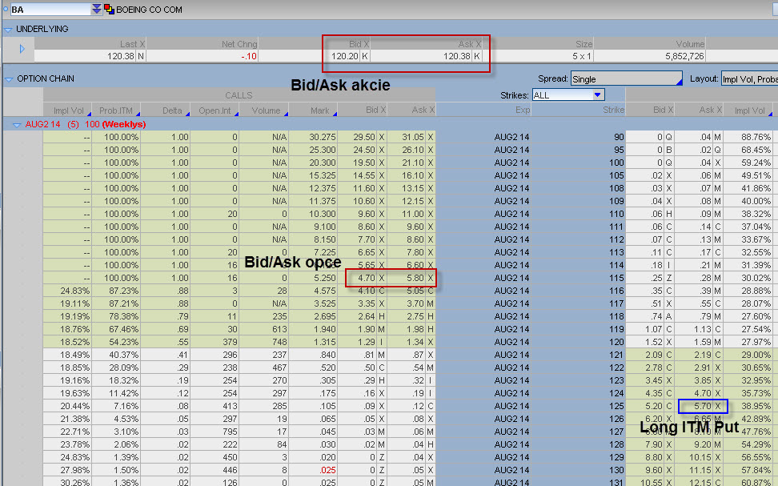Screen dimensions: 778x486
Task: Open the Spread dropdown set to Single
Action: [626, 79]
